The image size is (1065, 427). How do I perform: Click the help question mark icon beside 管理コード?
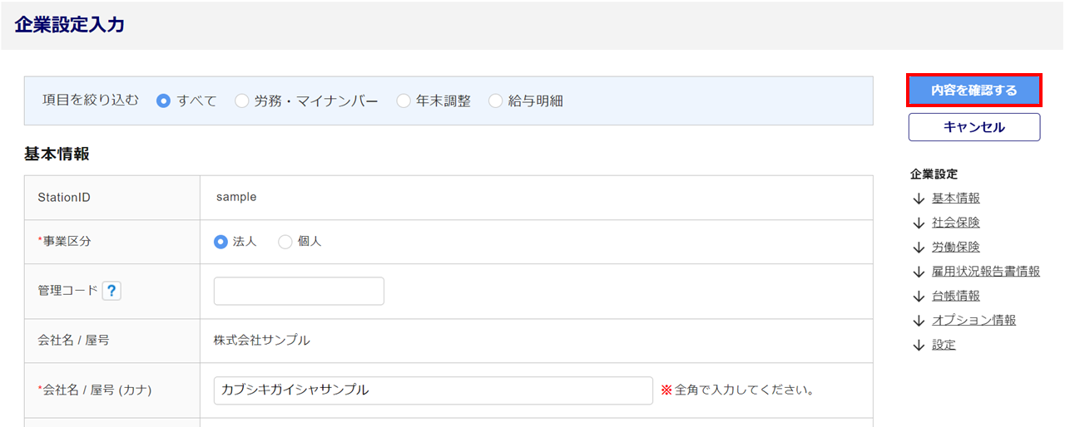coord(111,291)
